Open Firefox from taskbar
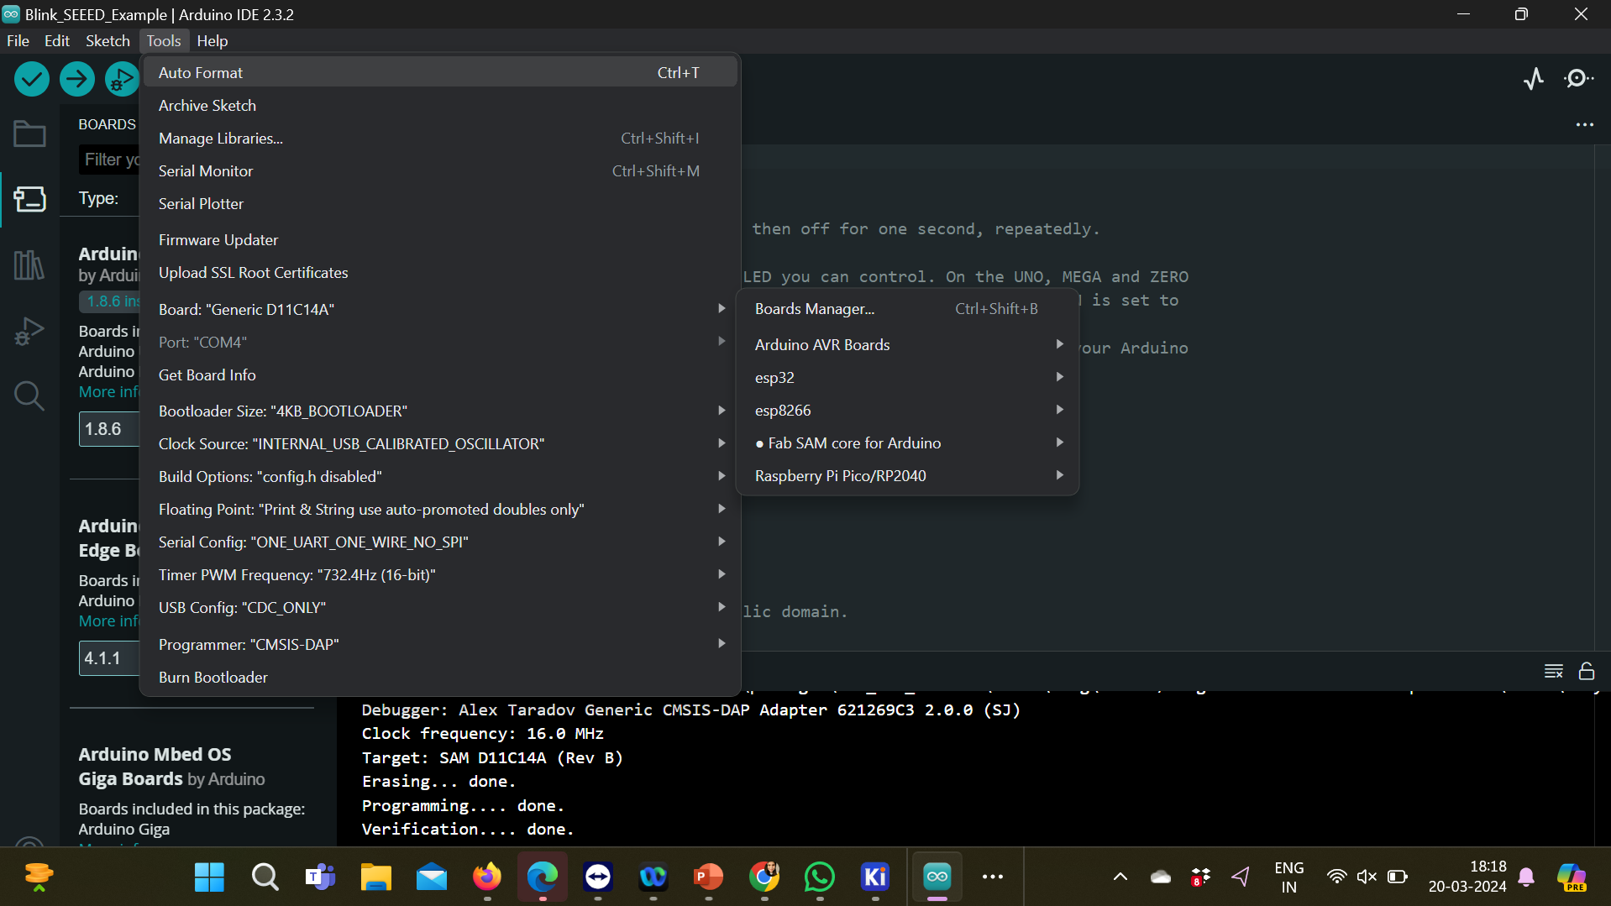The image size is (1611, 906). (x=486, y=877)
